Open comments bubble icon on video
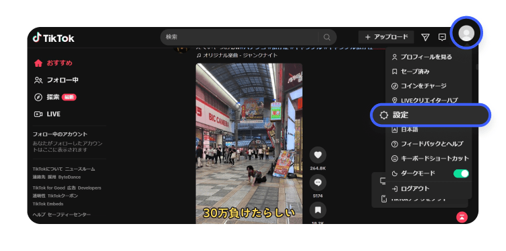The height and width of the screenshot is (251, 506). 318,183
